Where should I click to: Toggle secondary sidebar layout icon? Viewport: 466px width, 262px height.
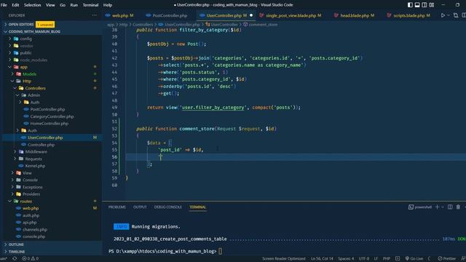coord(424,5)
